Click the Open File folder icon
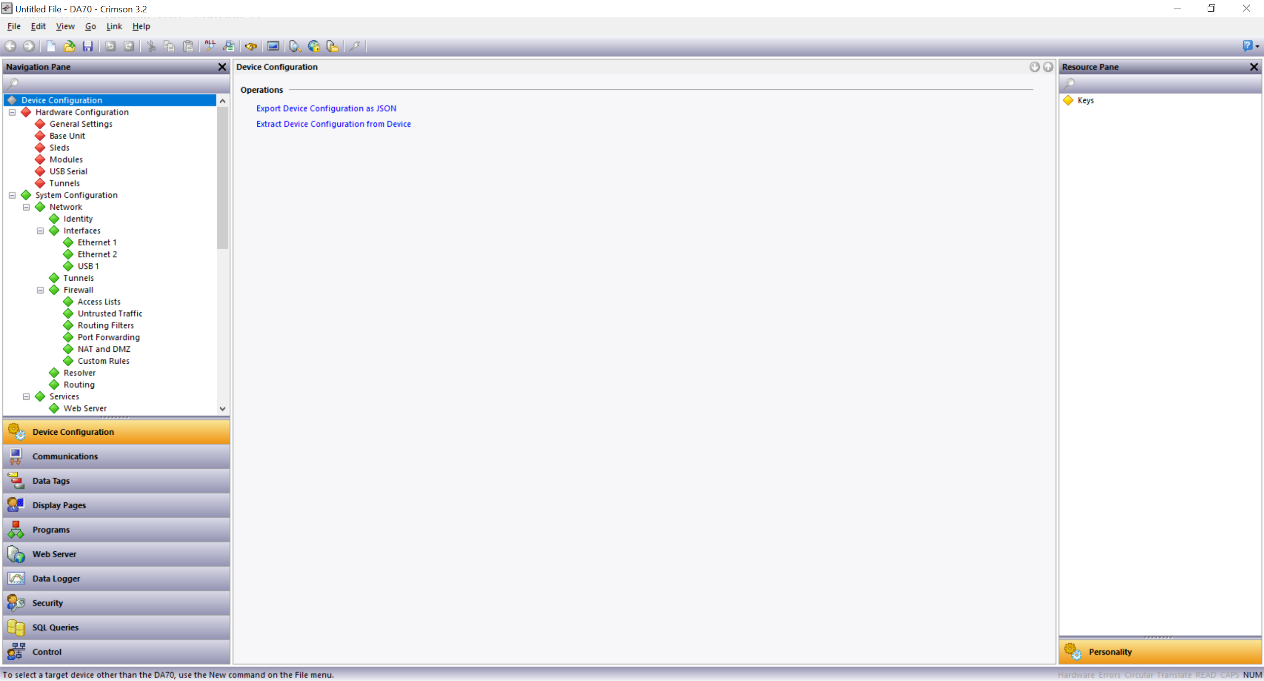The image size is (1264, 681). coord(69,46)
